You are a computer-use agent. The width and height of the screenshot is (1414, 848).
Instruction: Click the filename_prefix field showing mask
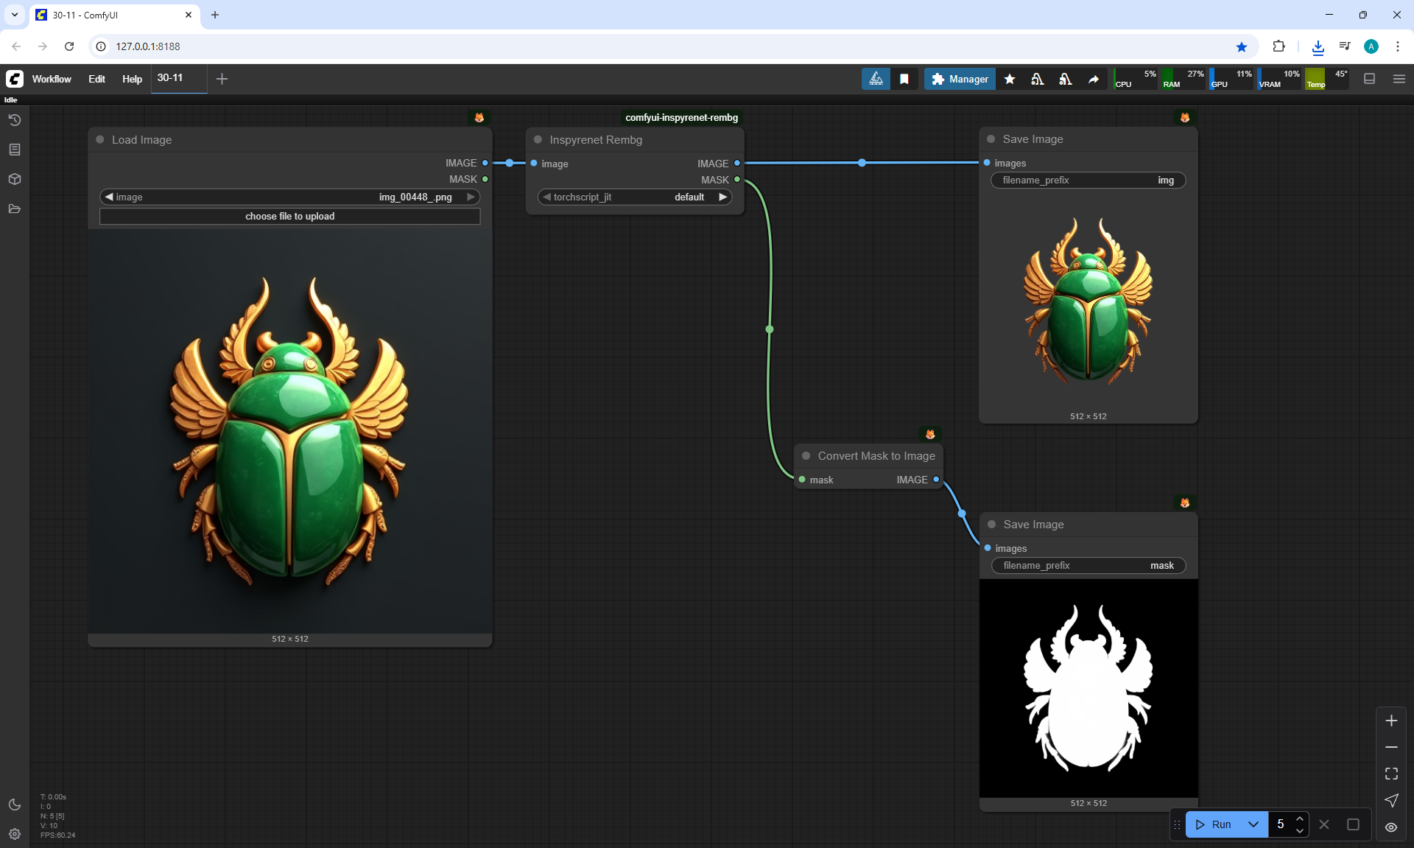pos(1088,565)
